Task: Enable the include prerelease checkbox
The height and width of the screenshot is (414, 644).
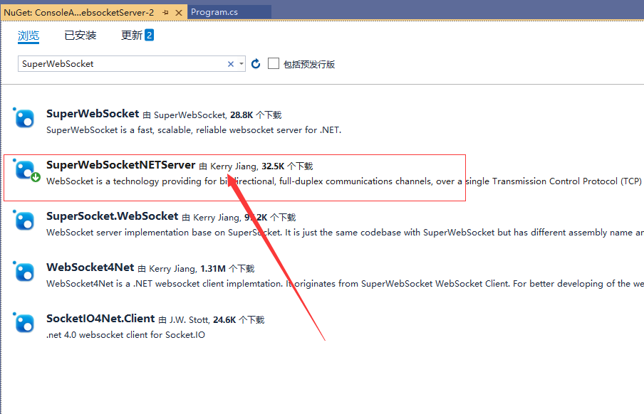Action: point(274,63)
